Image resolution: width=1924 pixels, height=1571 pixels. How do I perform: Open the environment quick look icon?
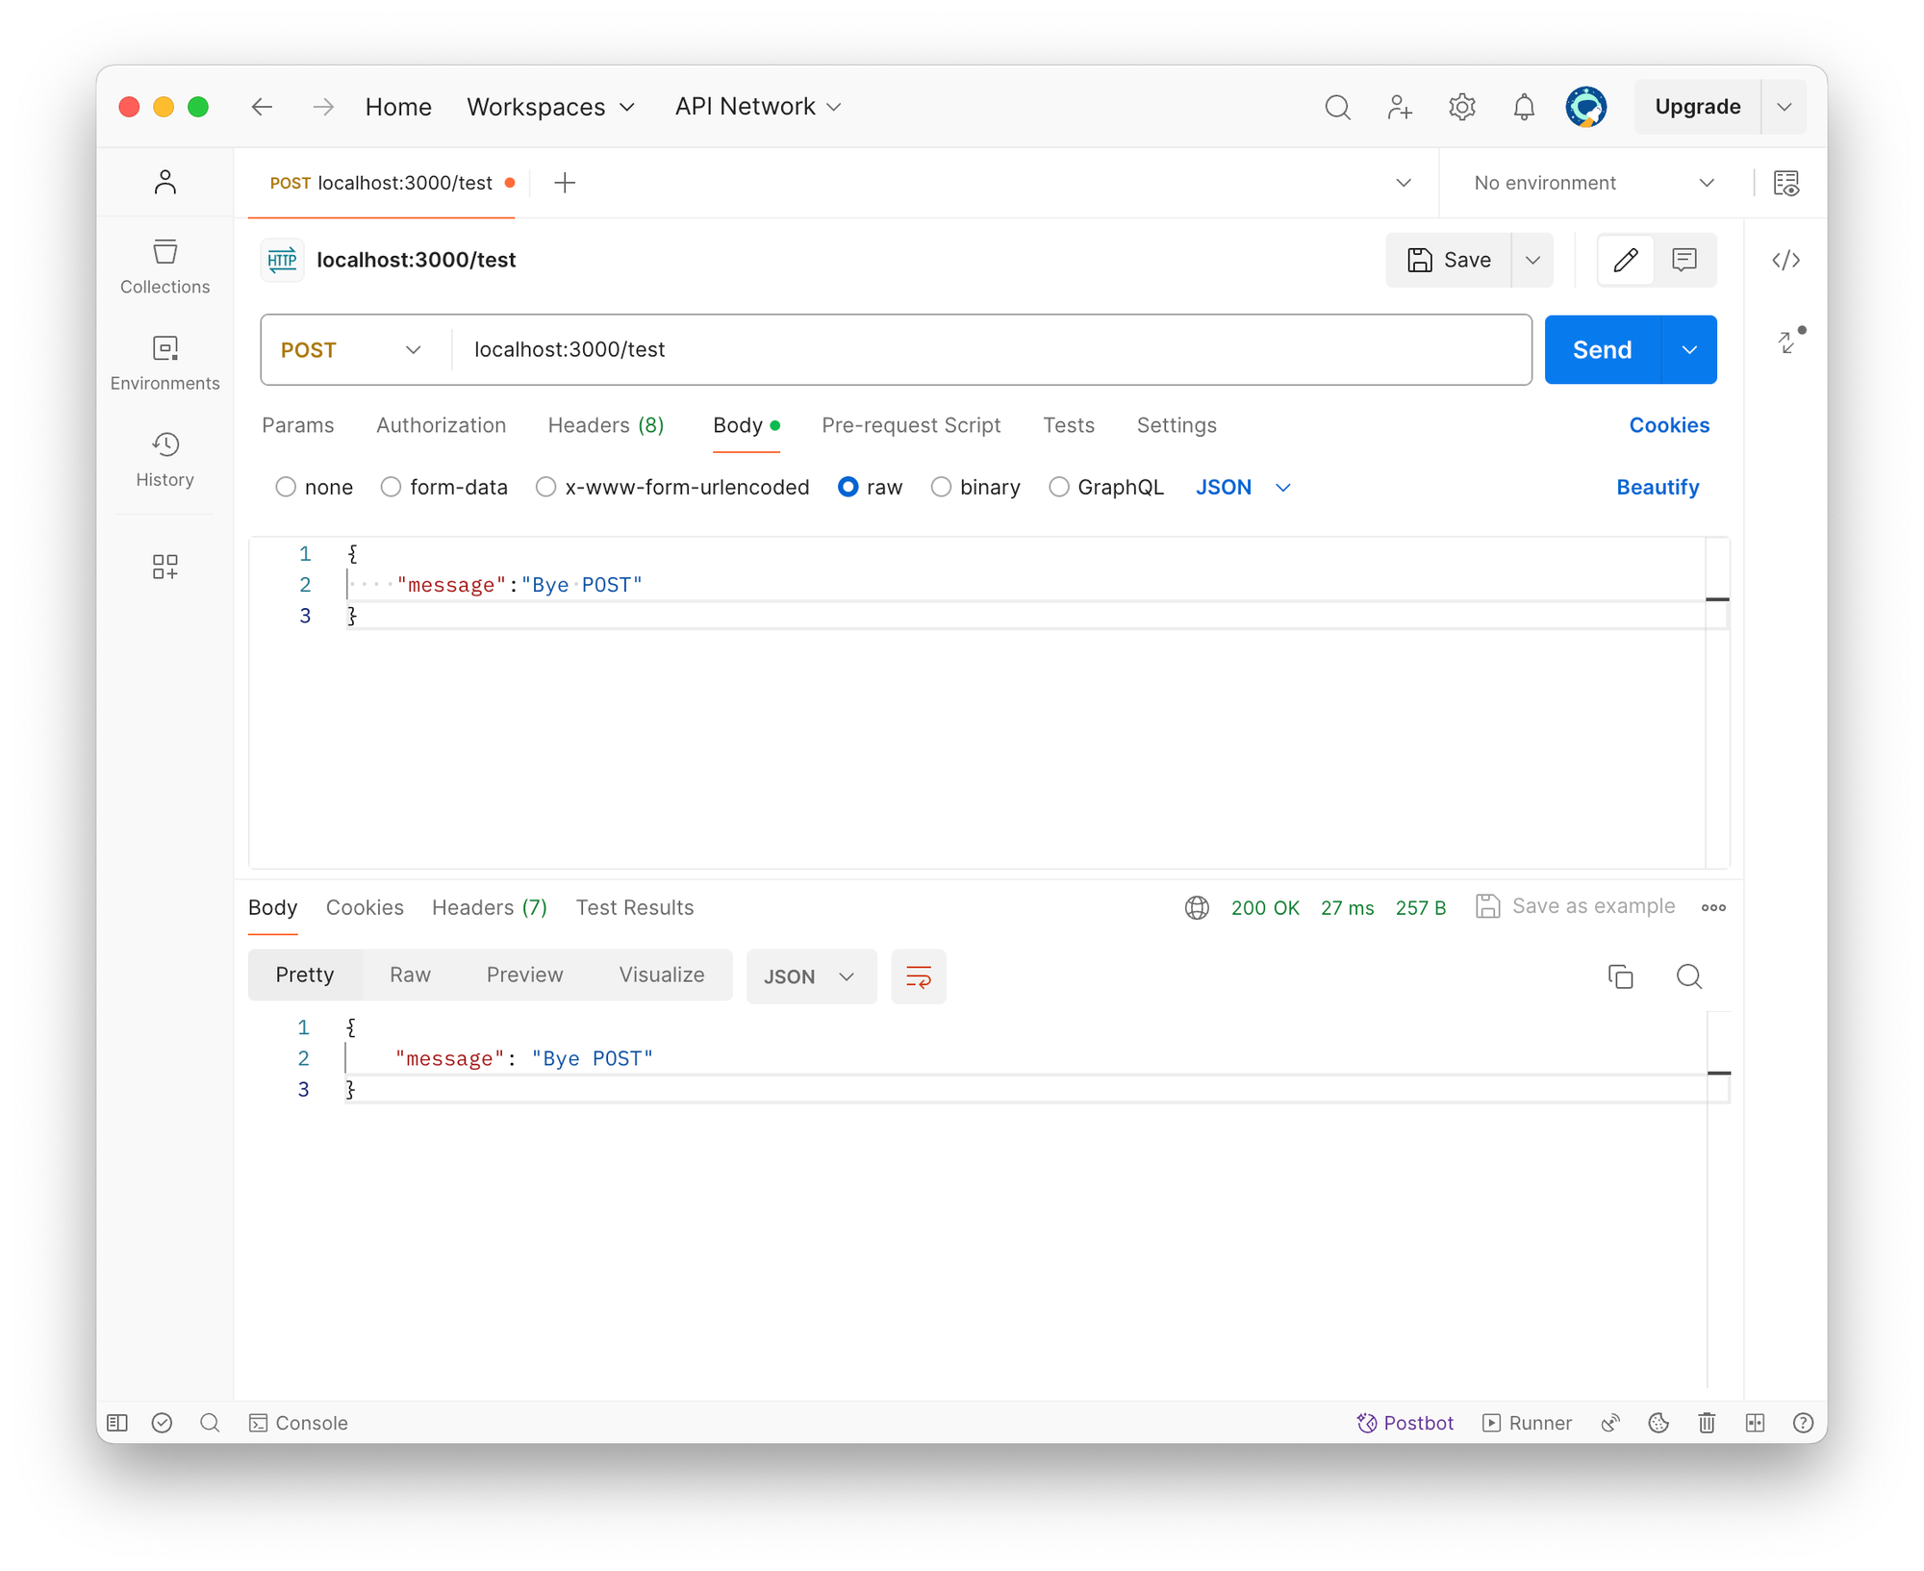coord(1786,183)
